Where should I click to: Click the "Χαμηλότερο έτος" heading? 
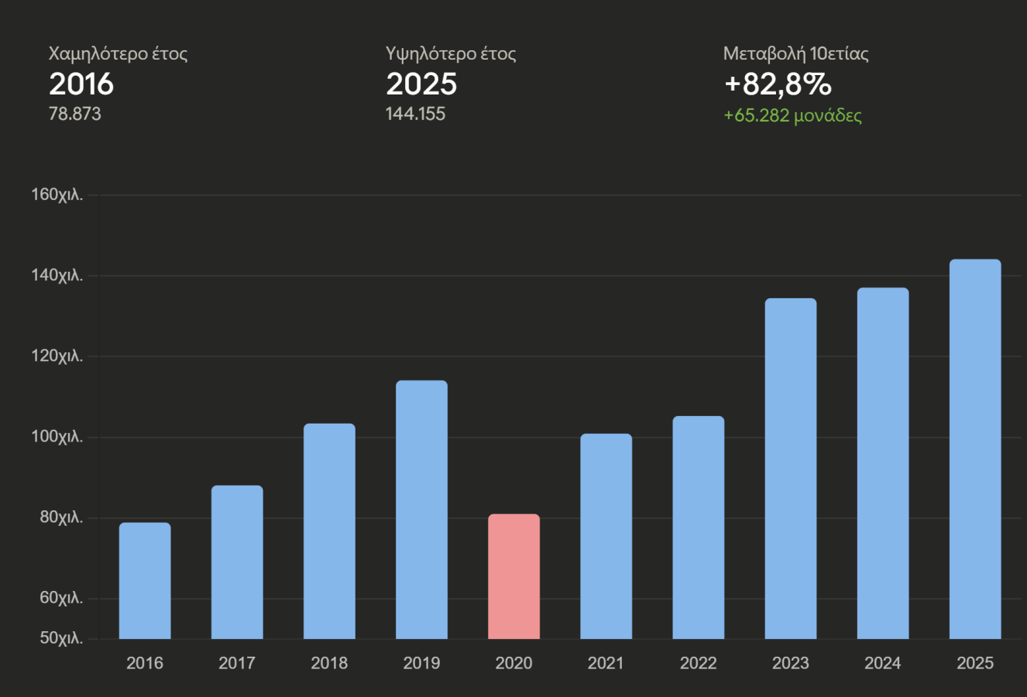coord(118,53)
